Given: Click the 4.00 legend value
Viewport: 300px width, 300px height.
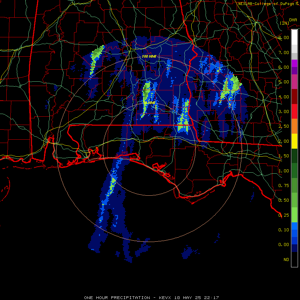Looking at the screenshot, I should click(x=284, y=97).
